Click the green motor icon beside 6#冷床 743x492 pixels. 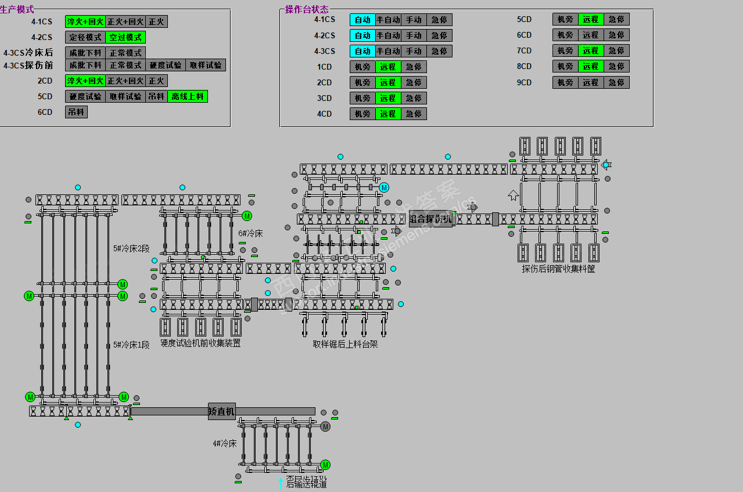247,216
